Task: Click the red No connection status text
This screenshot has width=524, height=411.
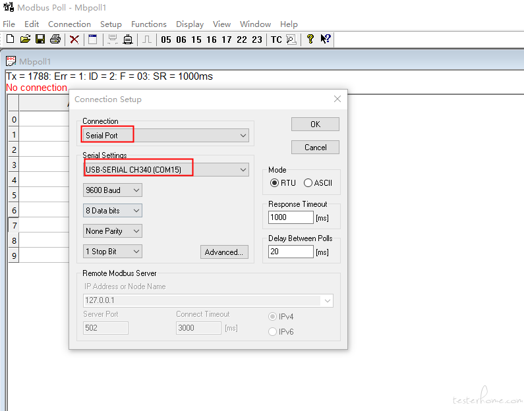Action: tap(36, 88)
